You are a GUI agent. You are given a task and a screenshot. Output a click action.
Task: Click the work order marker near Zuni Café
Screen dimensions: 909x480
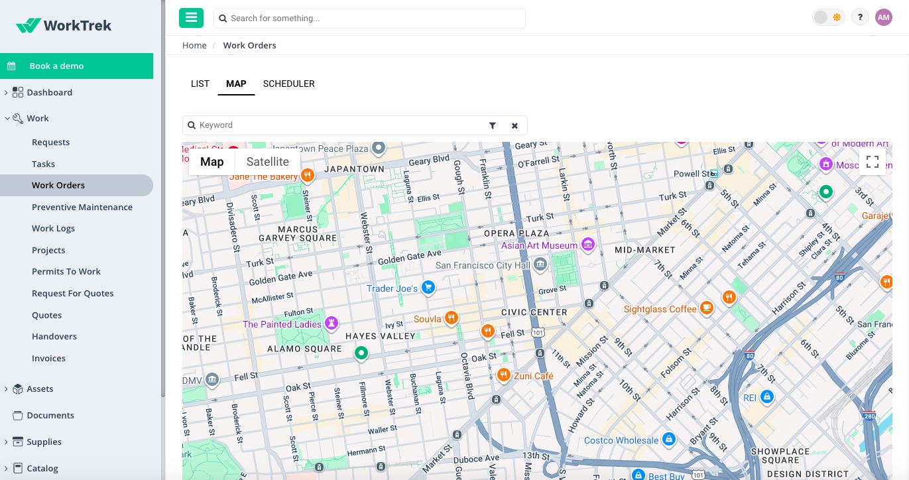pyautogui.click(x=503, y=375)
